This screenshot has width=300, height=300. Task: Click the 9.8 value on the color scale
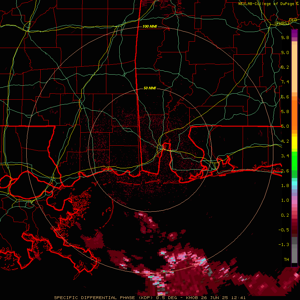(285, 37)
